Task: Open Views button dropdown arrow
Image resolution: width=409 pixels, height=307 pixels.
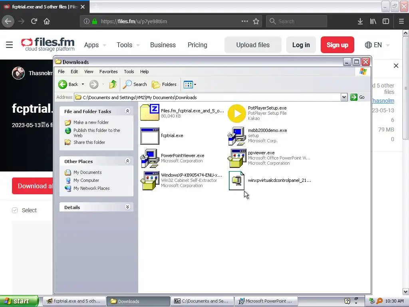Action: 195,84
